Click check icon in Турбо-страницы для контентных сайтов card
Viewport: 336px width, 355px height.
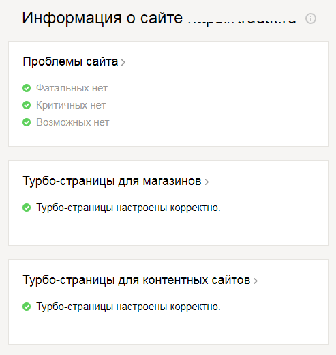27,307
